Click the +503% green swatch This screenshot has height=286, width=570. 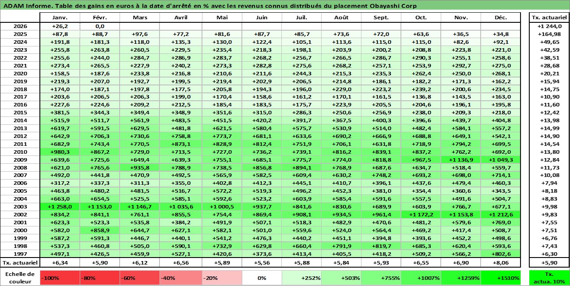click(341, 278)
